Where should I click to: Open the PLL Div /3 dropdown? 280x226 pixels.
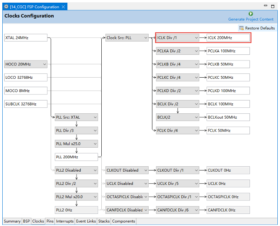76,131
